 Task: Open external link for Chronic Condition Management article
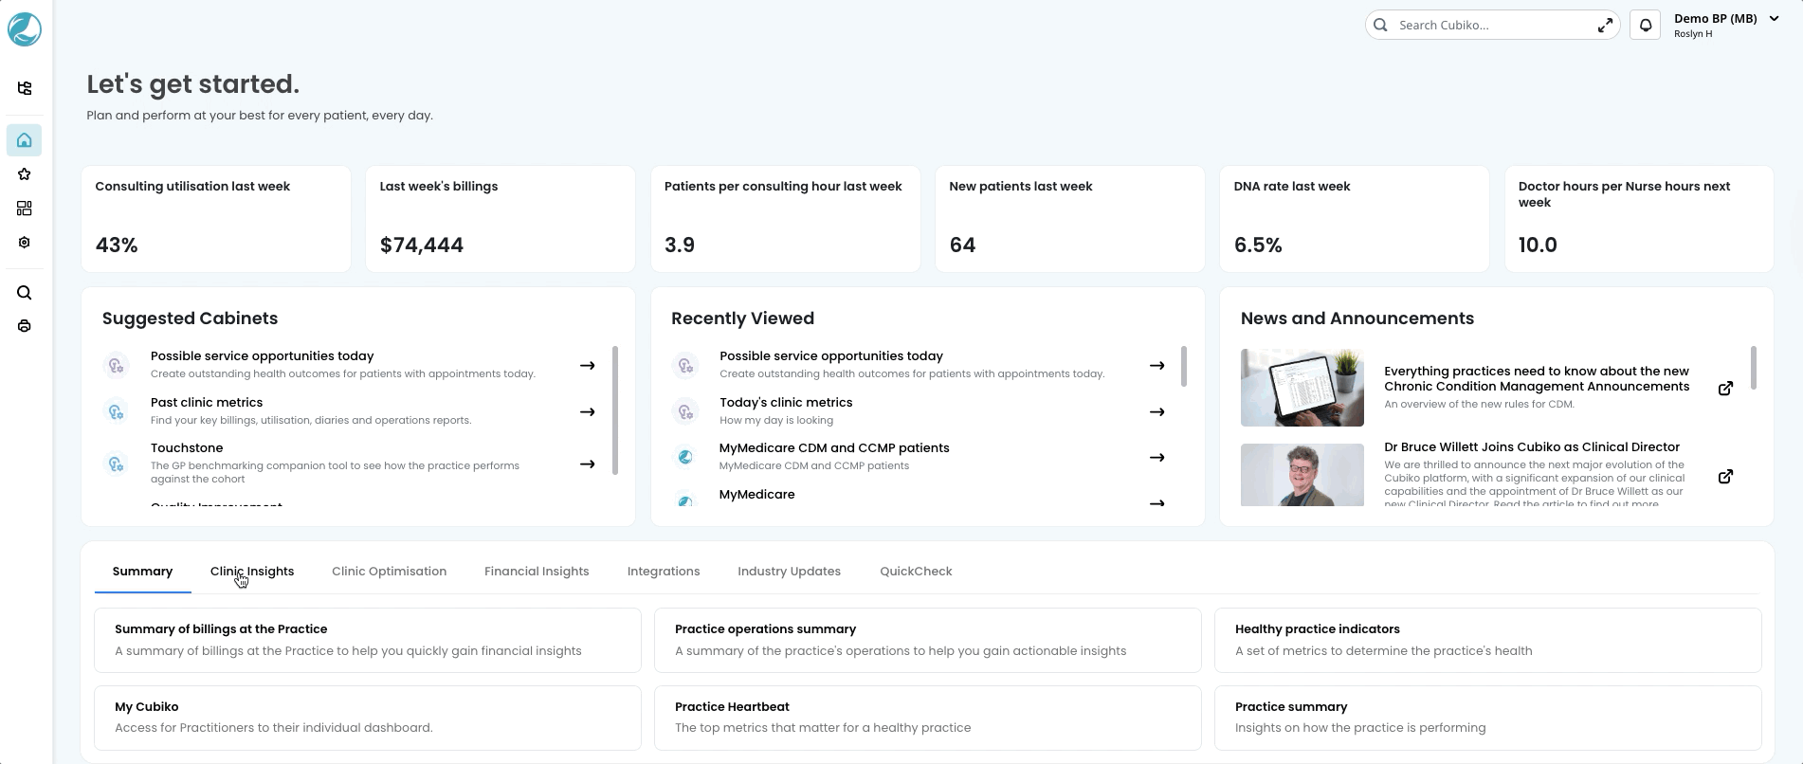point(1726,389)
